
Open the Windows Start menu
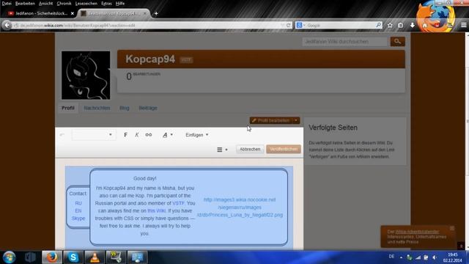(x=9, y=257)
